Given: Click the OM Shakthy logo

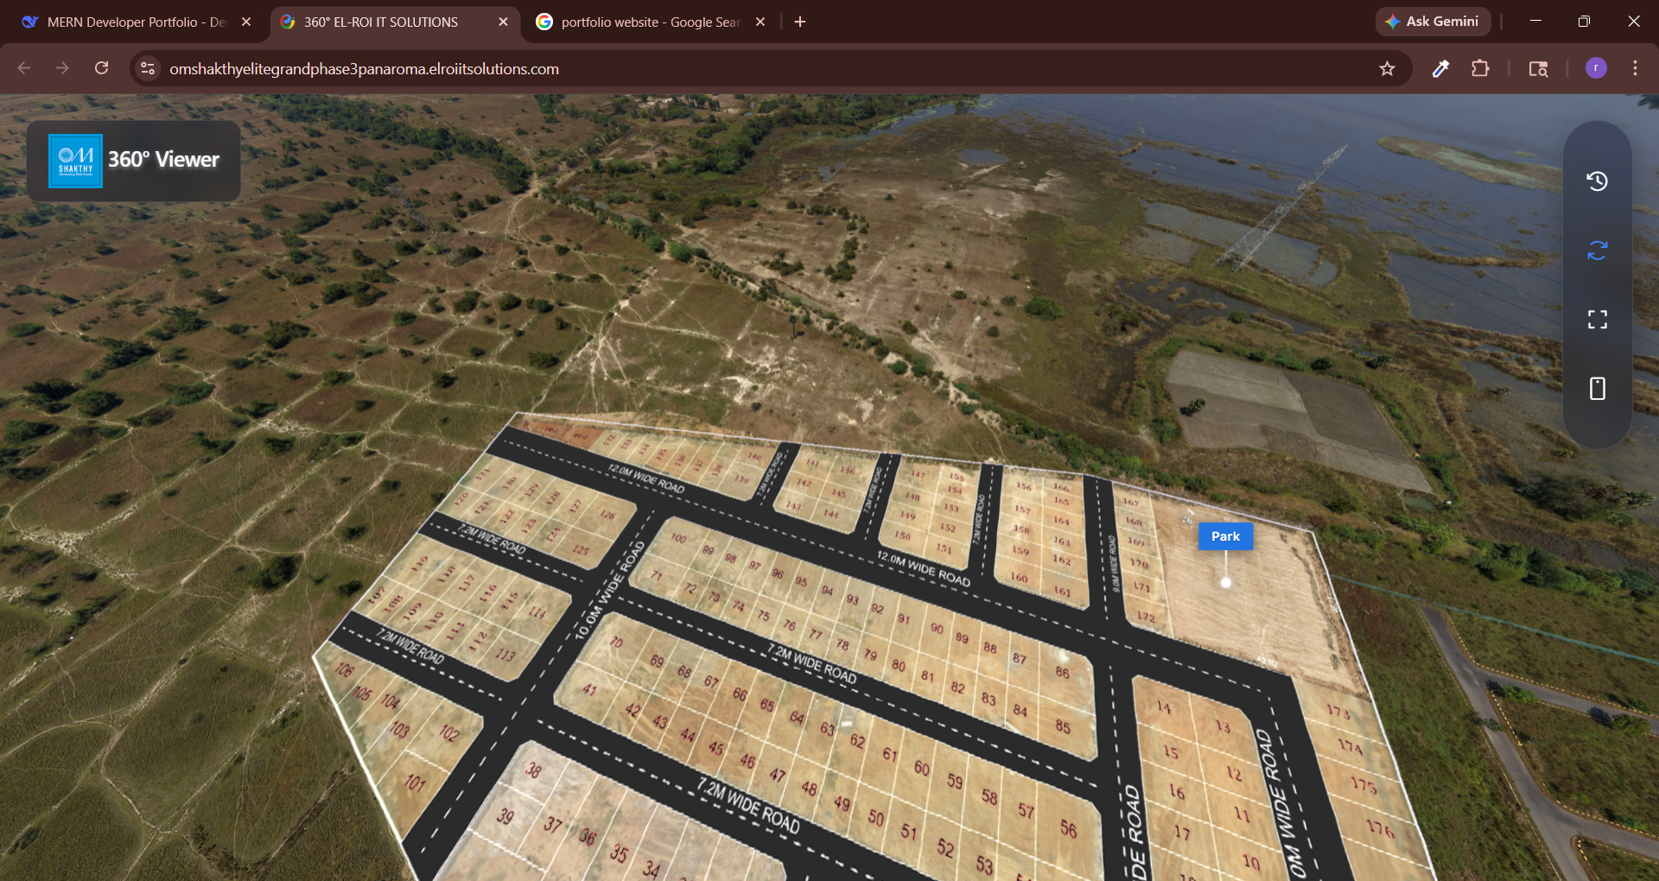Looking at the screenshot, I should click(x=75, y=161).
